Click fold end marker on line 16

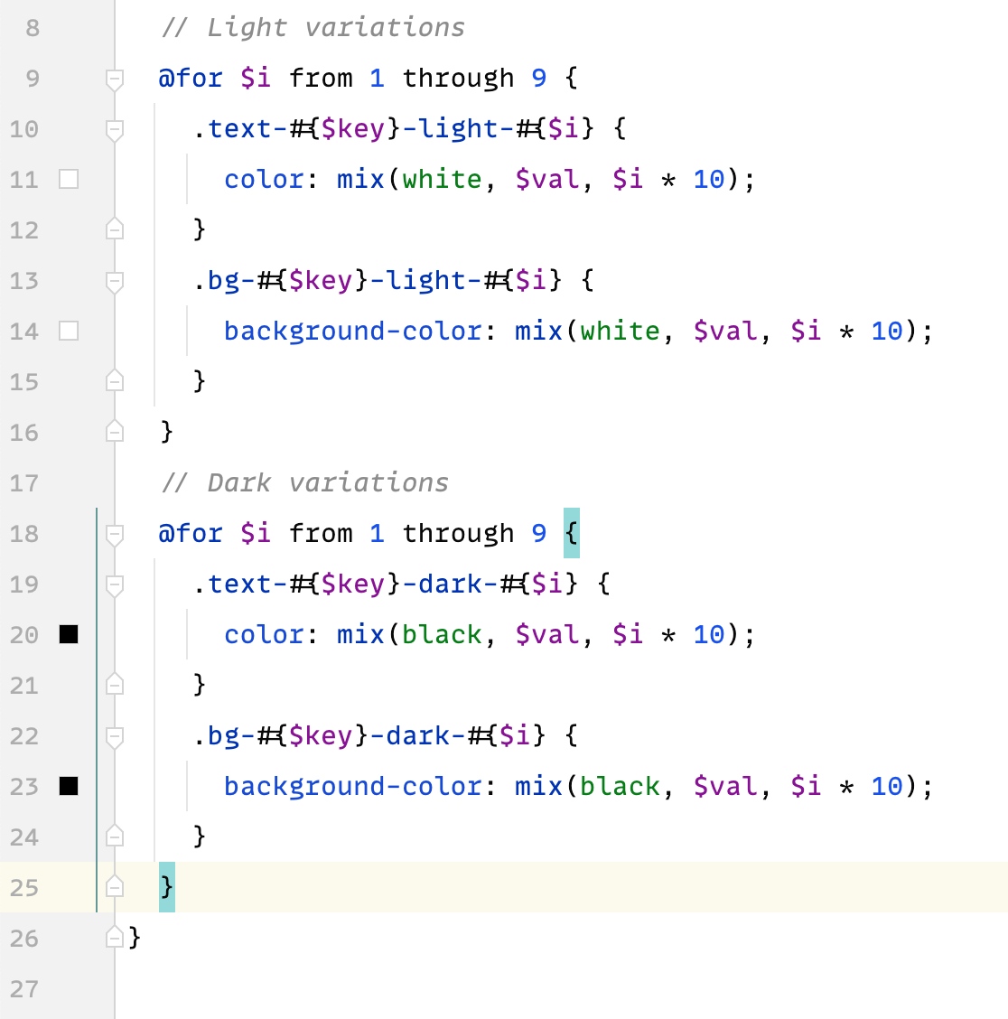point(115,432)
